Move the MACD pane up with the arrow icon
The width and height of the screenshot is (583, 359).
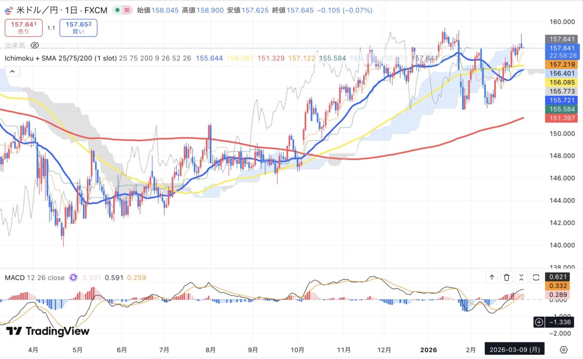click(492, 277)
